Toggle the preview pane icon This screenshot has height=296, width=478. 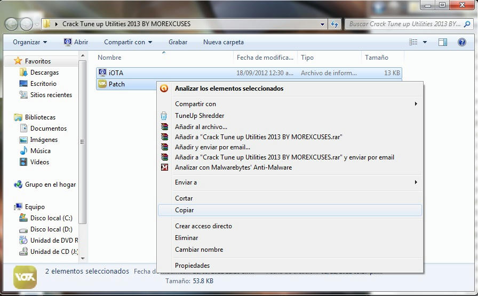coord(443,42)
